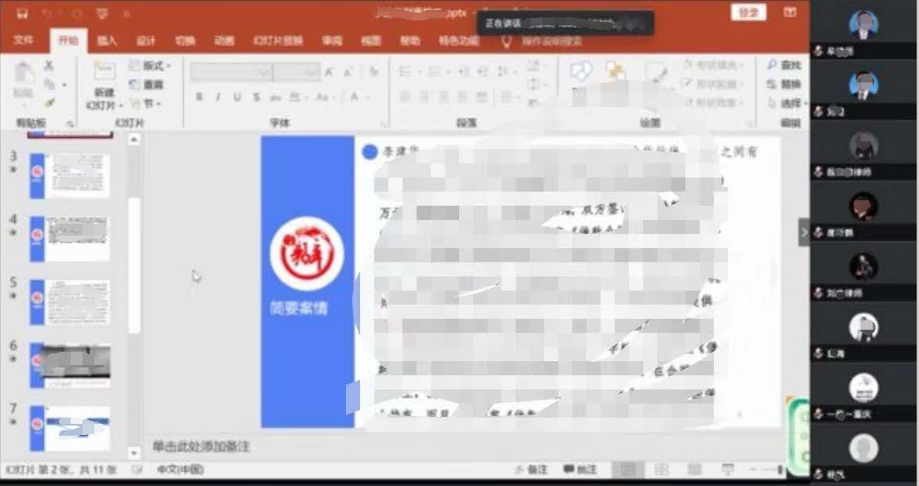The image size is (919, 486).
Task: Click the Find (查找) magnifier icon
Action: [x=771, y=65]
